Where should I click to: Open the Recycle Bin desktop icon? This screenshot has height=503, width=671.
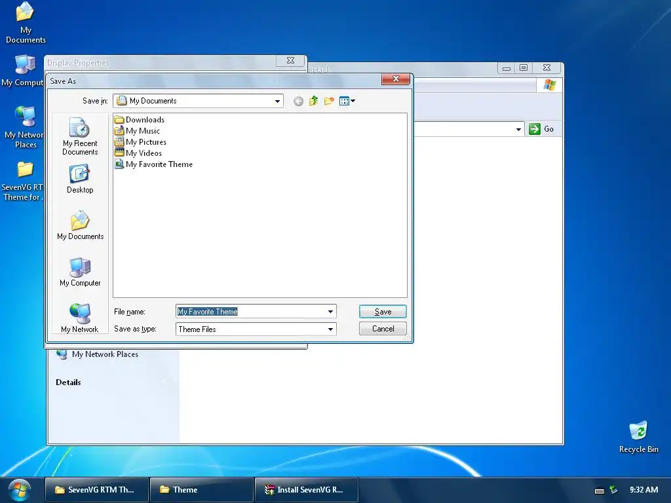(638, 437)
